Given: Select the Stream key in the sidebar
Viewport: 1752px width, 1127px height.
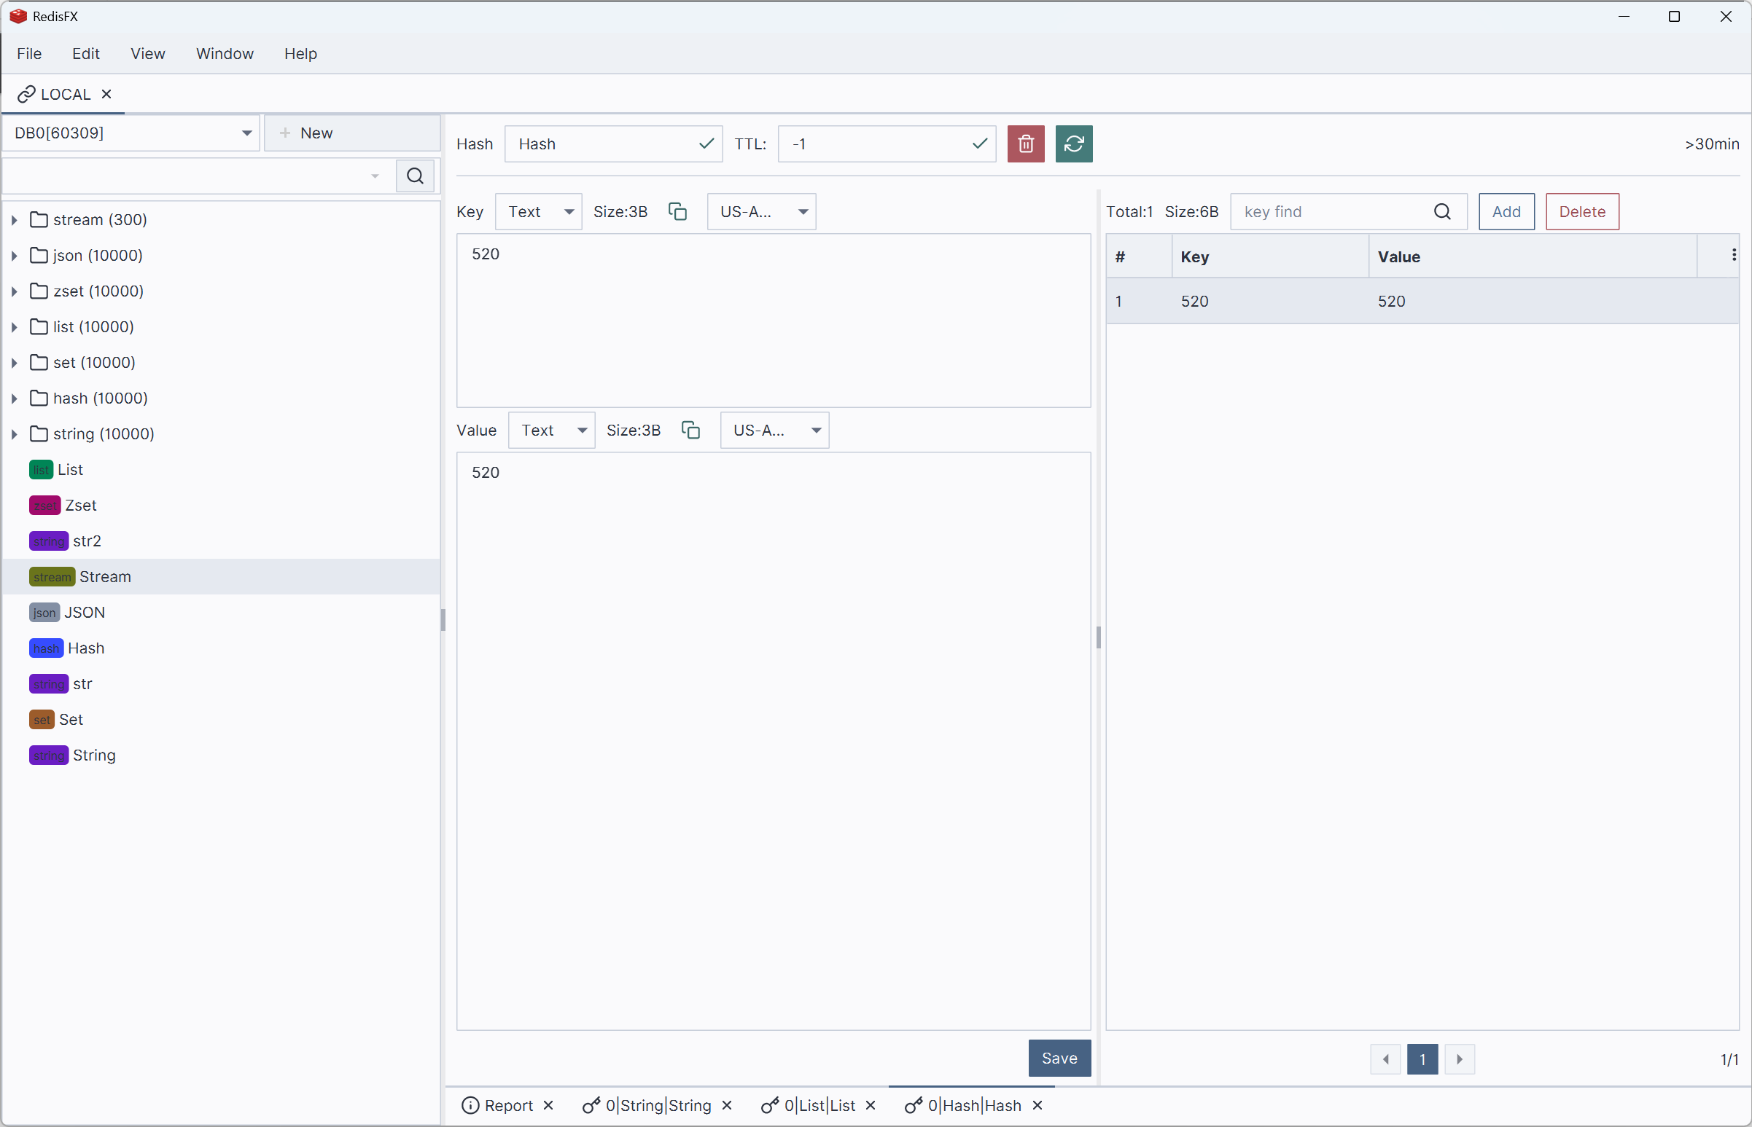Looking at the screenshot, I should pyautogui.click(x=104, y=576).
